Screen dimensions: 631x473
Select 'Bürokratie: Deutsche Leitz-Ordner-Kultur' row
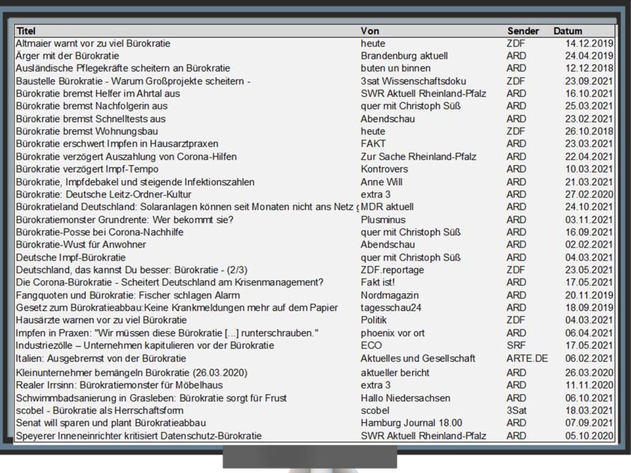coord(315,195)
